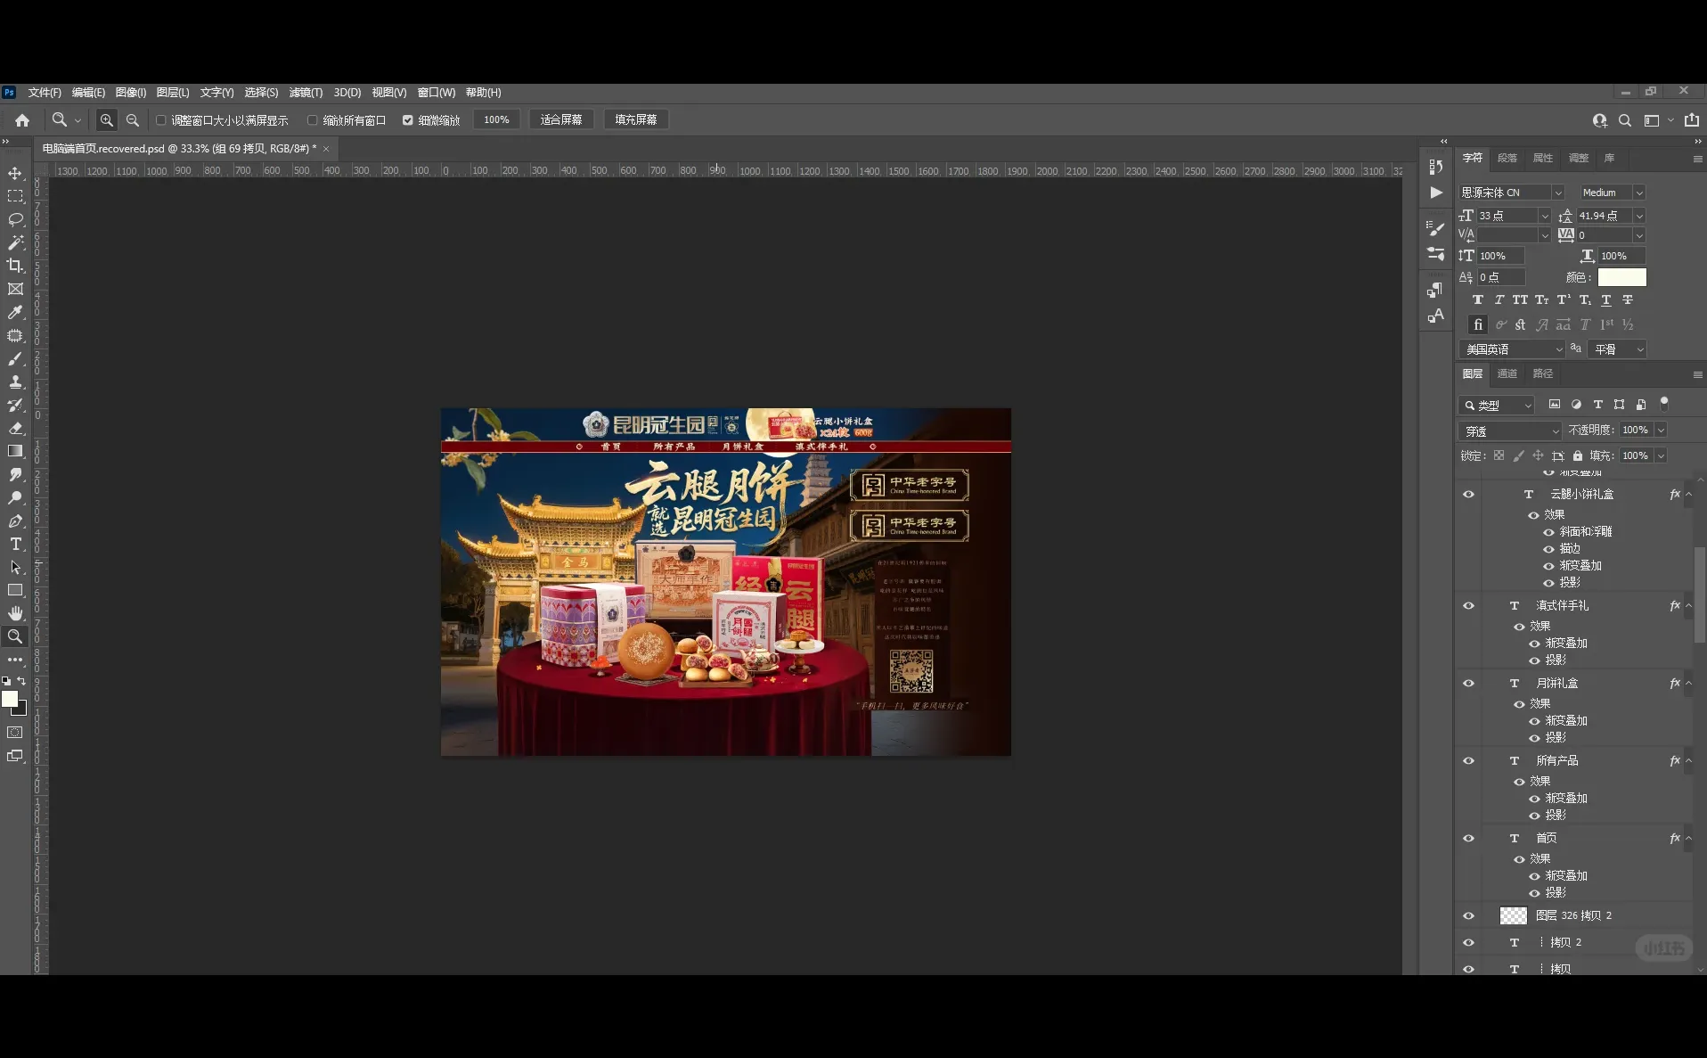This screenshot has height=1058, width=1707.
Task: Enable 调整窗口大小以满屏显示 checkbox
Action: pos(161,120)
